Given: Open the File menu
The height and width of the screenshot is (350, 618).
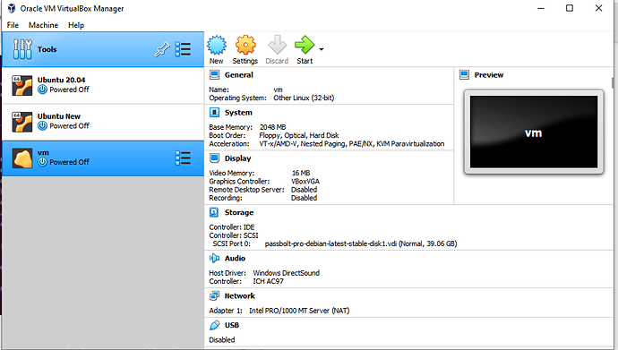Looking at the screenshot, I should click(x=13, y=25).
